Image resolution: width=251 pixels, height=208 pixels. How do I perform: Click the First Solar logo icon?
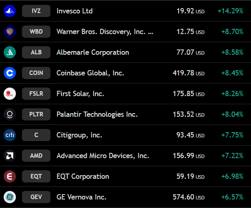[10, 94]
